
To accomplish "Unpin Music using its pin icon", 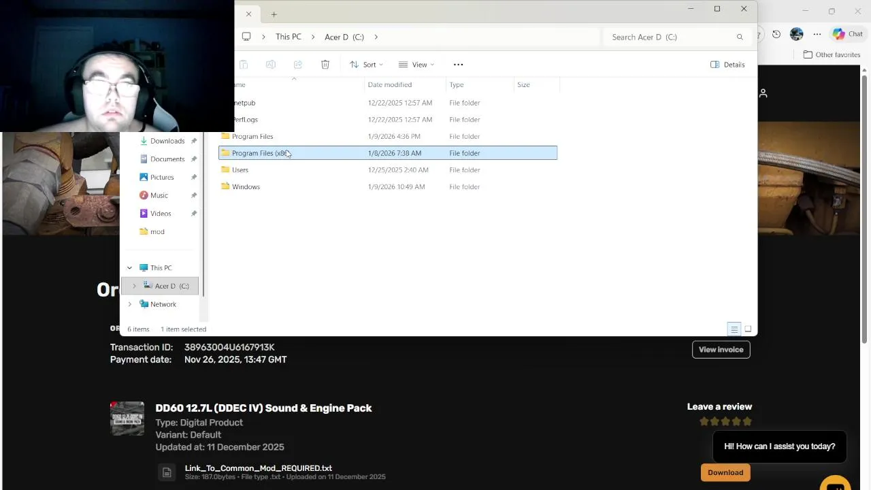I will 194,195.
